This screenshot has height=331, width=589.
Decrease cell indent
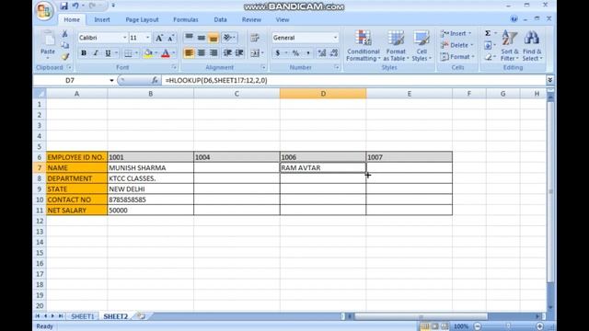[227, 53]
